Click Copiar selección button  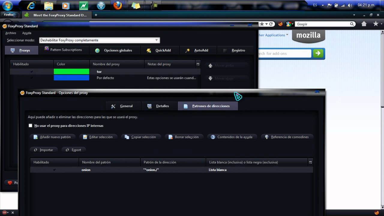pos(141,137)
